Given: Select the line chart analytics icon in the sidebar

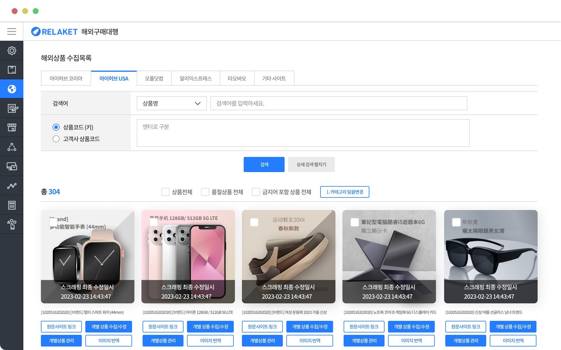Looking at the screenshot, I should point(12,185).
